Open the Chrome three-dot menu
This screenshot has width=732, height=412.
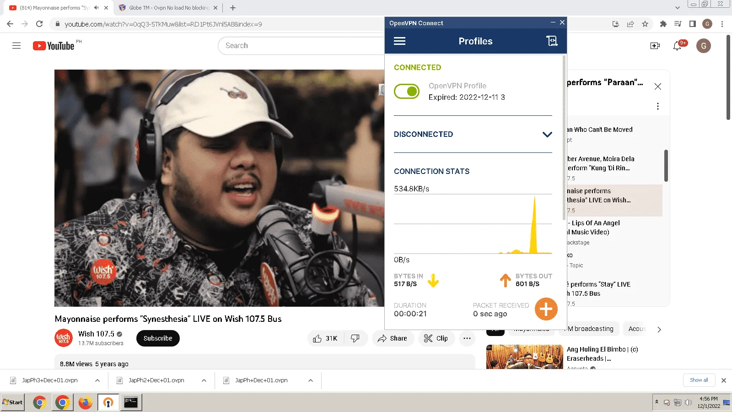coord(722,24)
